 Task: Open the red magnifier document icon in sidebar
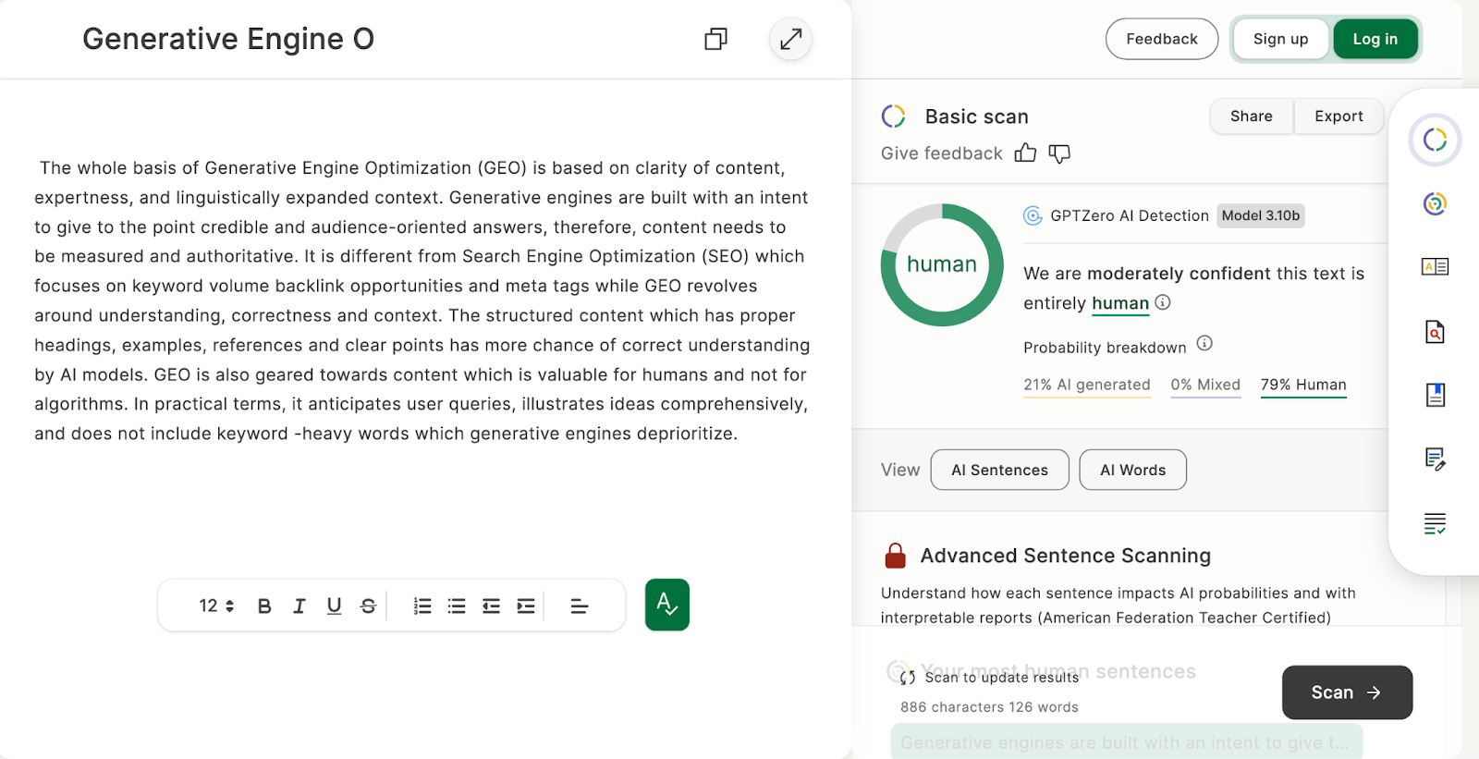coord(1435,331)
